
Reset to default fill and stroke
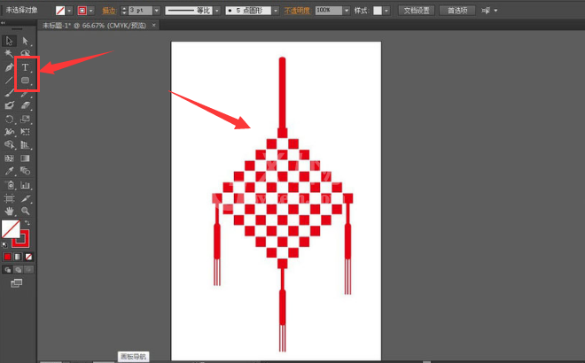4,245
